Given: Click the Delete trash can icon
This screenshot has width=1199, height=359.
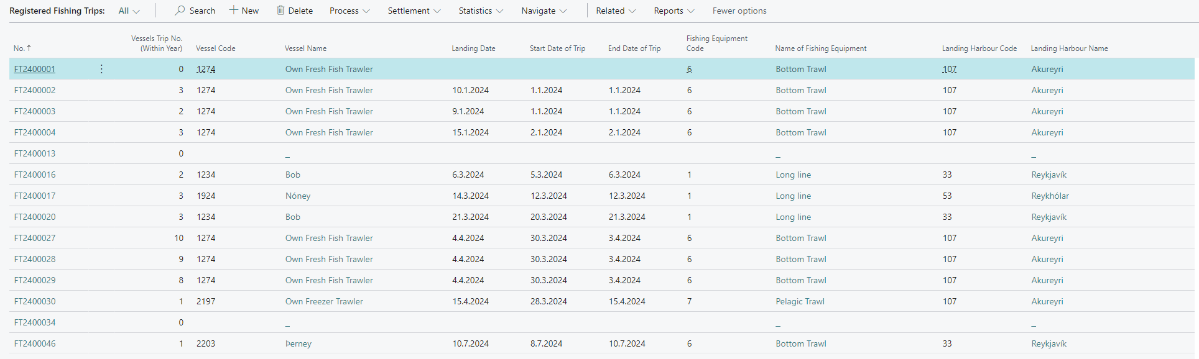Looking at the screenshot, I should (x=280, y=11).
